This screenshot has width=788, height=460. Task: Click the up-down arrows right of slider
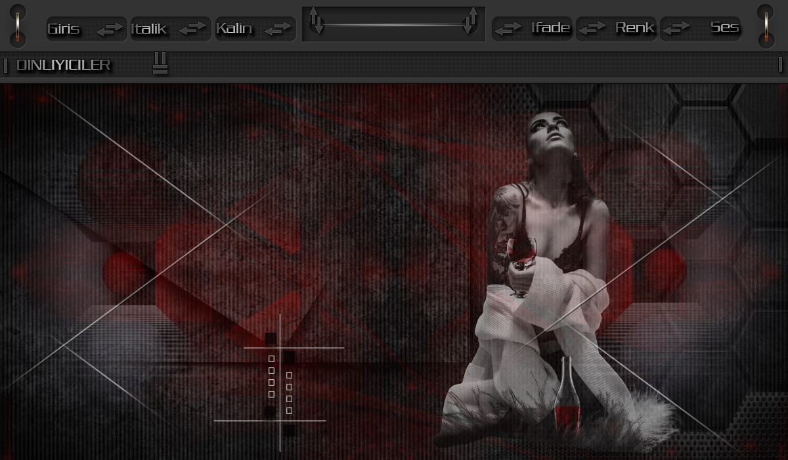pyautogui.click(x=470, y=21)
